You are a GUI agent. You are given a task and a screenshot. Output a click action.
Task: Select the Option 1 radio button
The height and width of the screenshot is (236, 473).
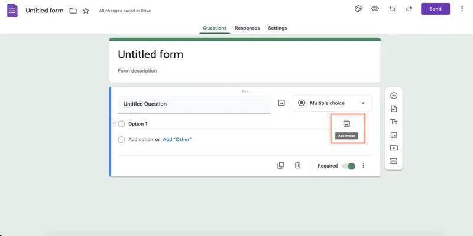coord(121,124)
